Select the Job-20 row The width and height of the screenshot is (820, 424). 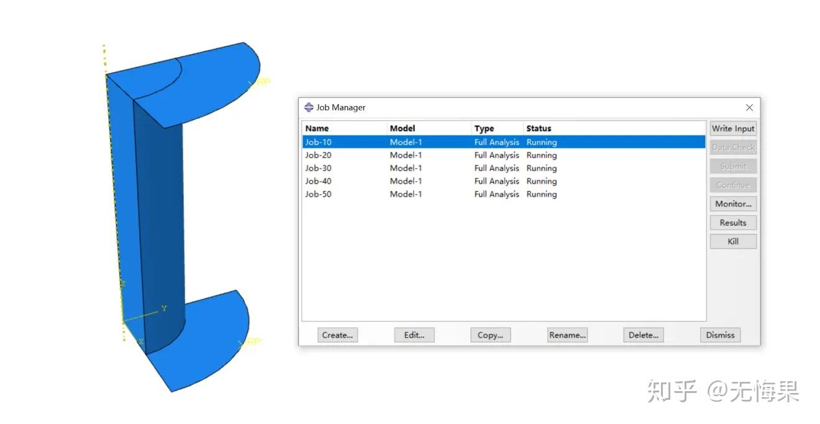point(504,155)
